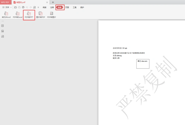
Task: Switch to the 阅读 tab
Action: (44, 7)
